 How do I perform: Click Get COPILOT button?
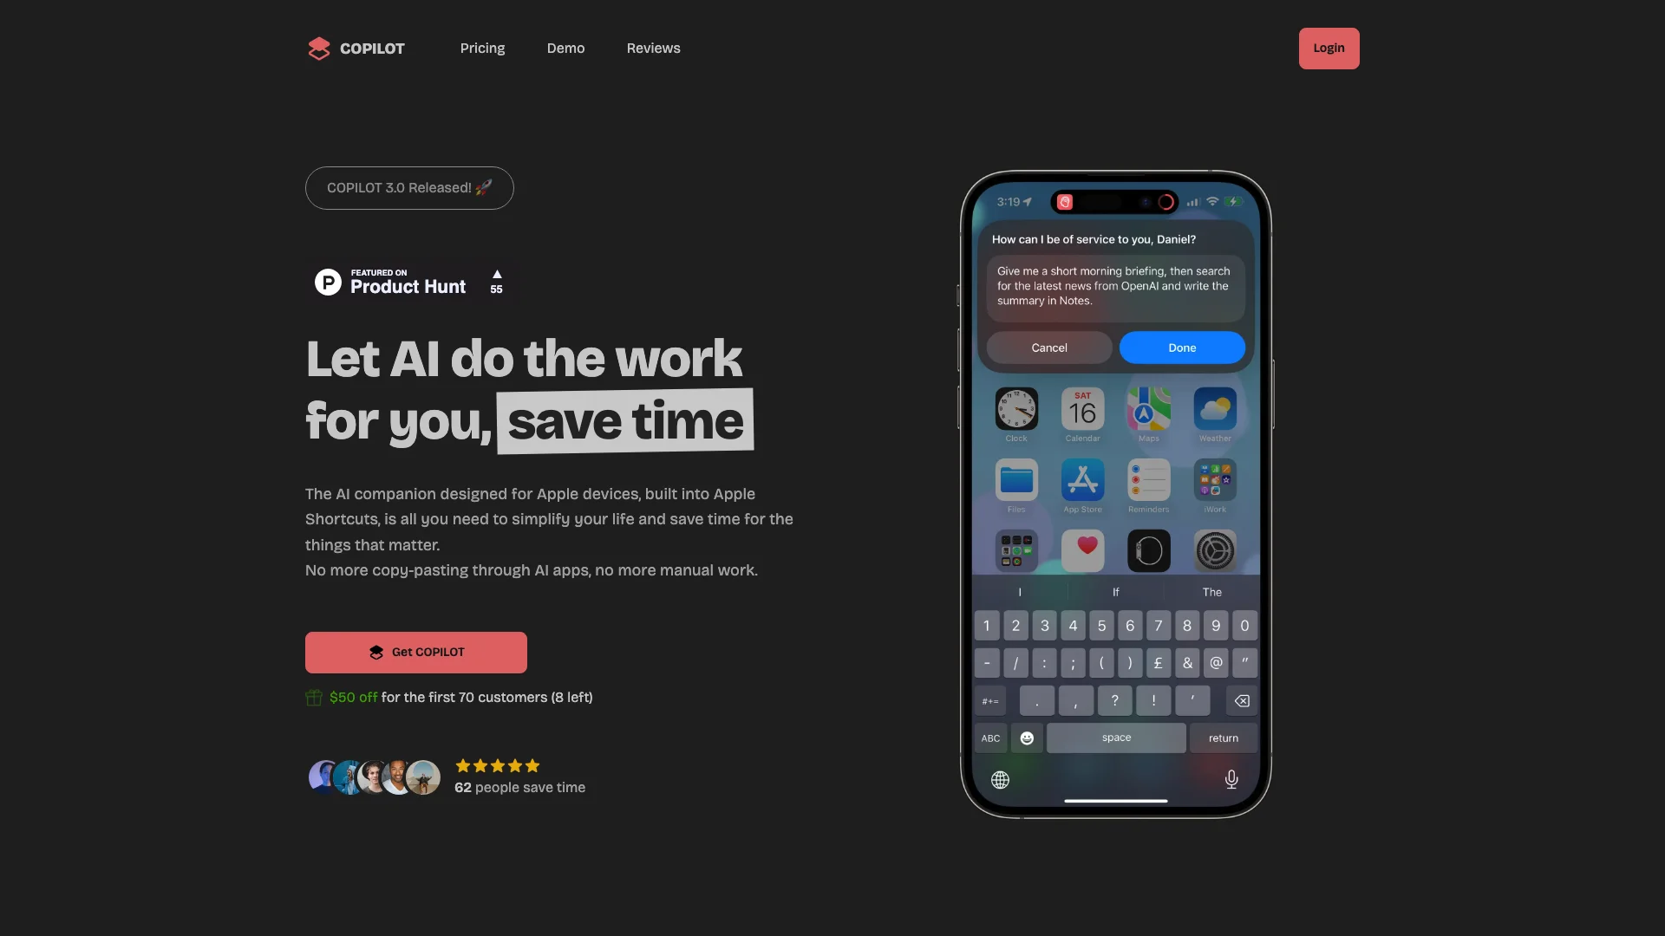click(416, 653)
